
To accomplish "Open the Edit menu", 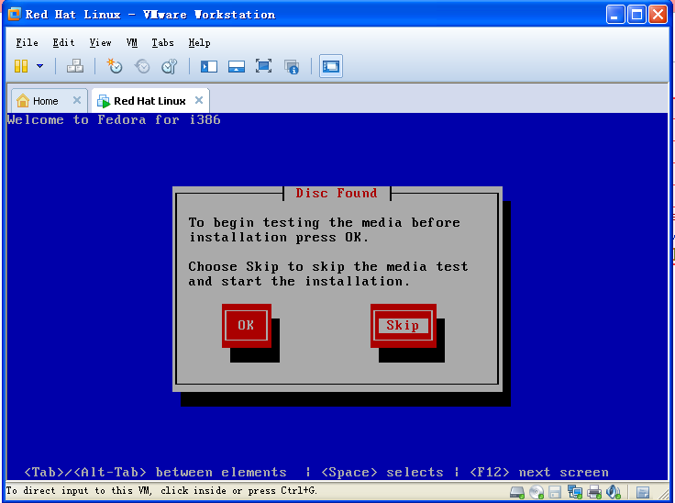I will point(63,42).
